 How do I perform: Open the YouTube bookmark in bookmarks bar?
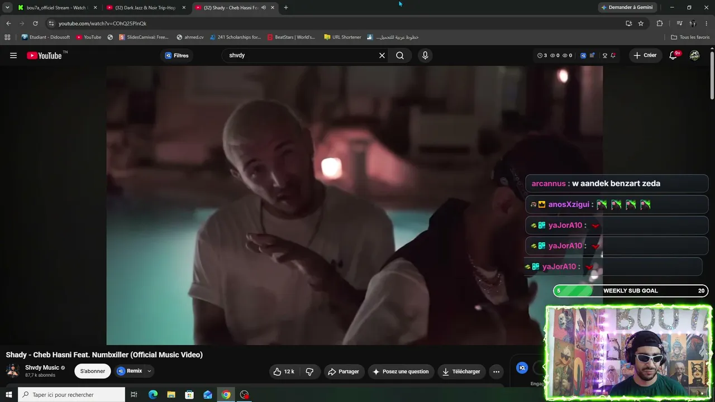click(x=89, y=37)
